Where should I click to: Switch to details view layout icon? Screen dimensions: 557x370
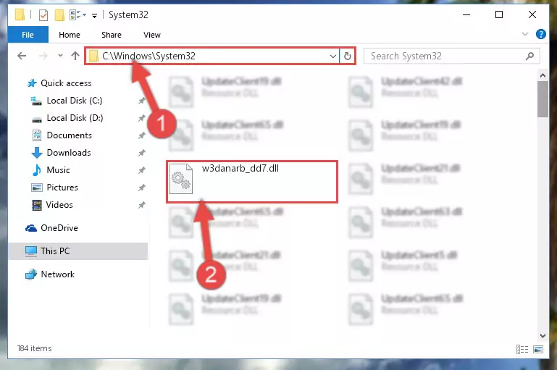pos(522,350)
